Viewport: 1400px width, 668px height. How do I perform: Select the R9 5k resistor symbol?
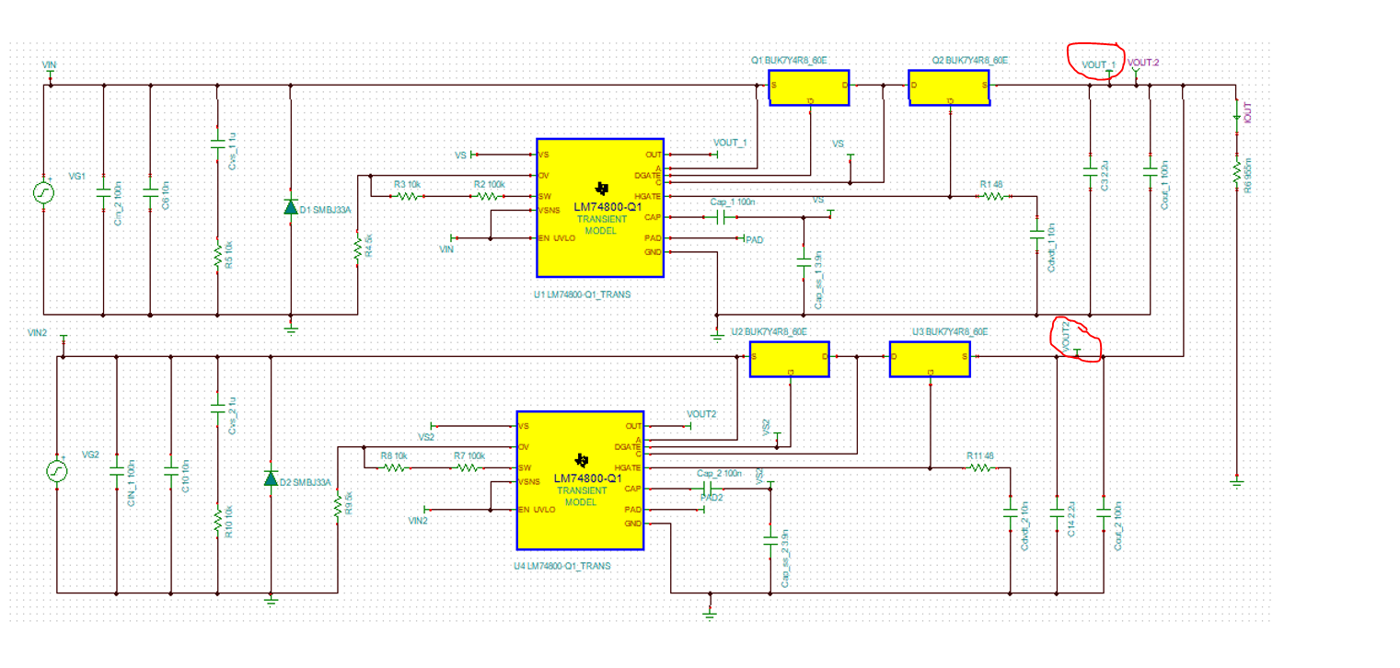click(x=337, y=504)
